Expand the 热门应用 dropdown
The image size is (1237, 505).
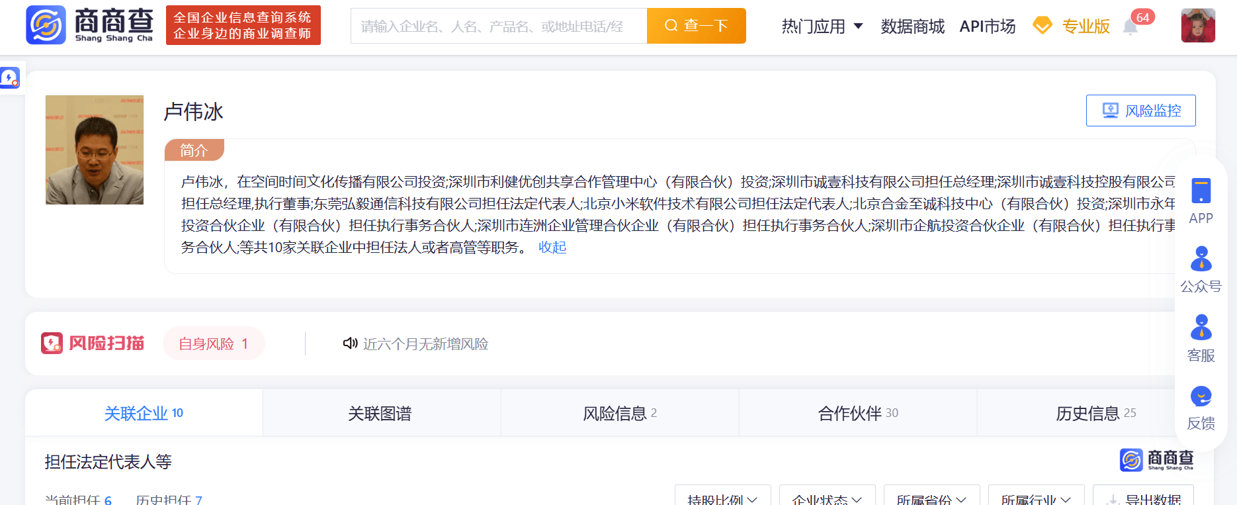[822, 26]
